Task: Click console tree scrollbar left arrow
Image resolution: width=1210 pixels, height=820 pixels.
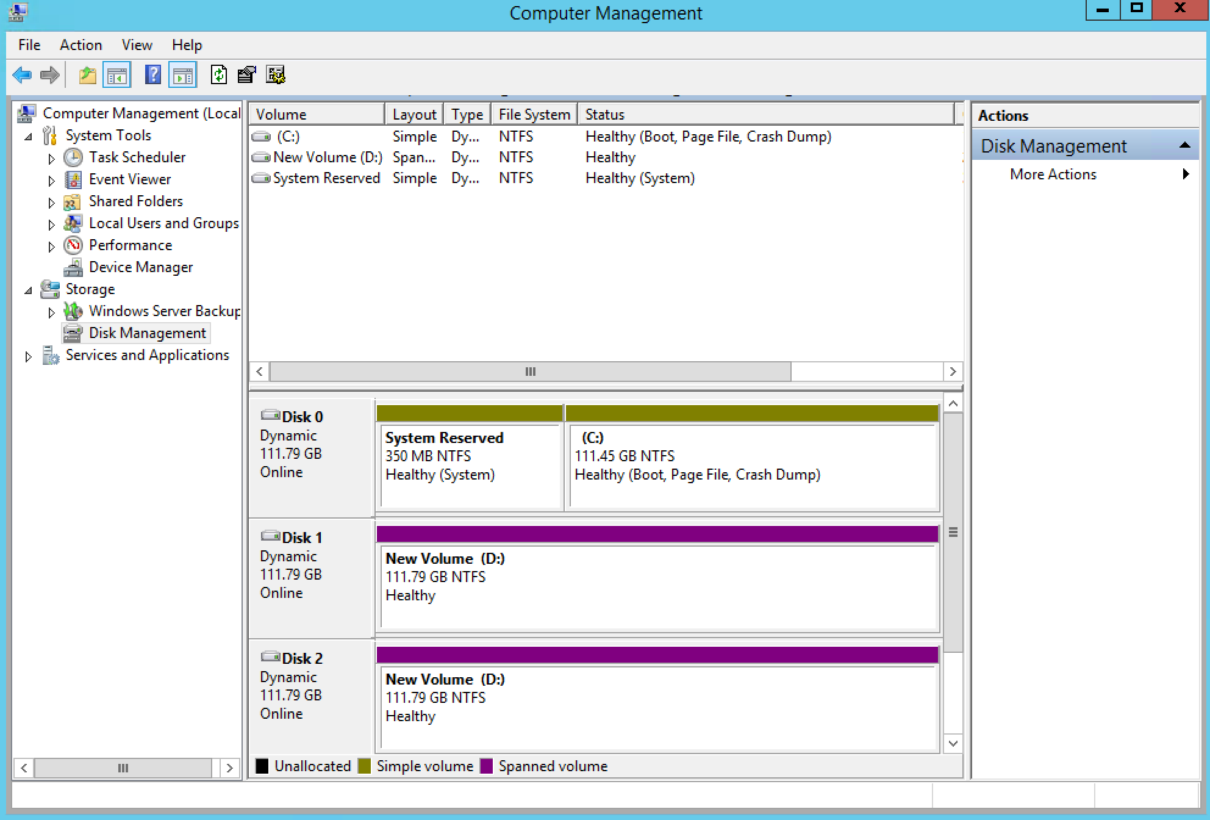Action: point(24,768)
